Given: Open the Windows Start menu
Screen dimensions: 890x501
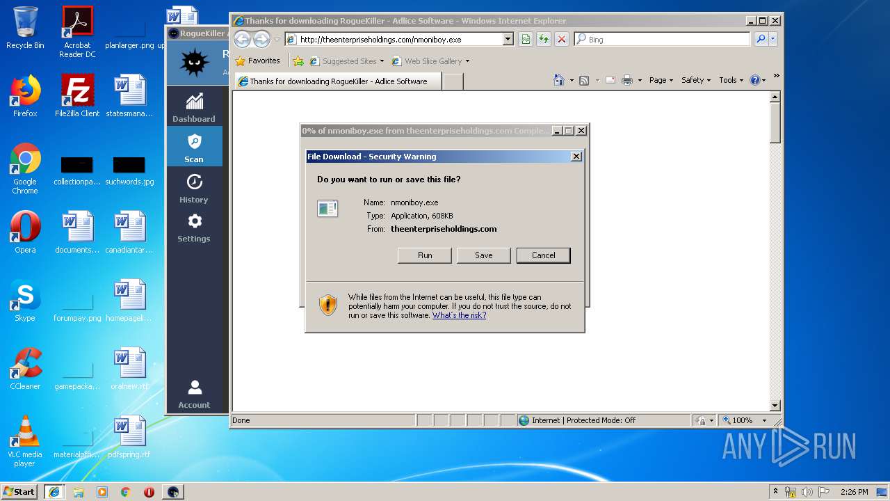Looking at the screenshot, I should pyautogui.click(x=19, y=491).
